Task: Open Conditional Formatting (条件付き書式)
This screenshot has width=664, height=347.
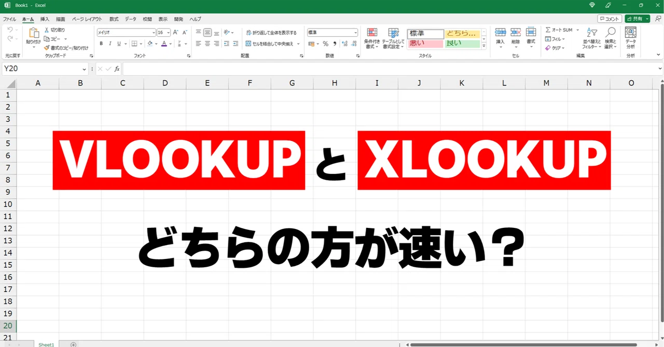Action: point(372,38)
